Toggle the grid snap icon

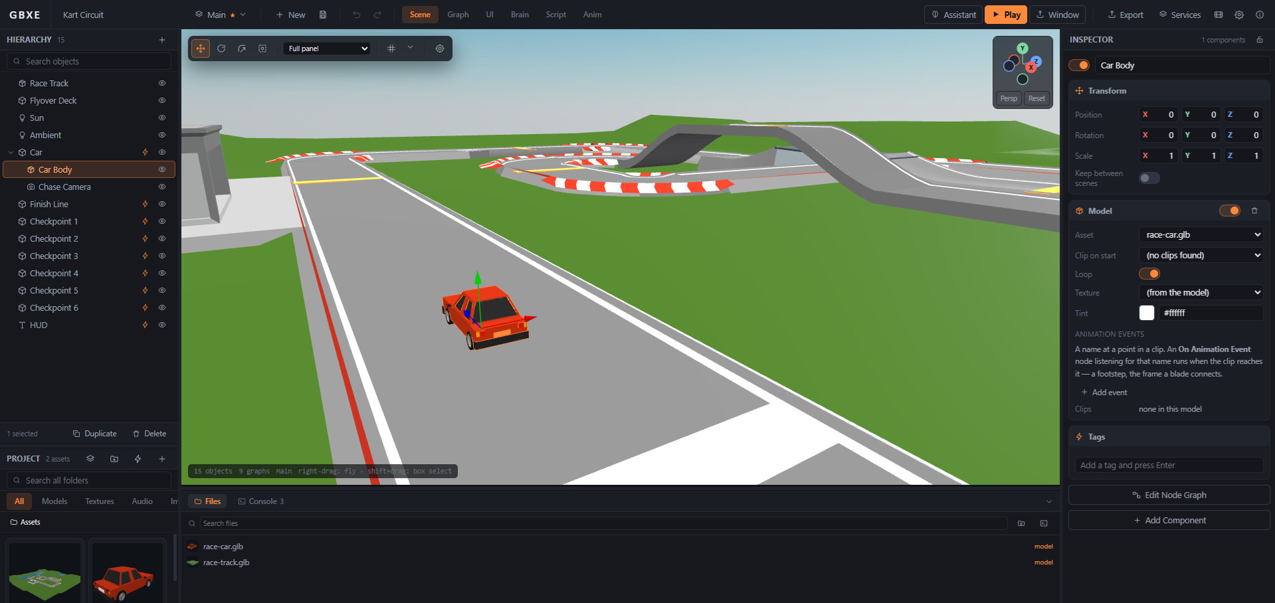click(391, 48)
